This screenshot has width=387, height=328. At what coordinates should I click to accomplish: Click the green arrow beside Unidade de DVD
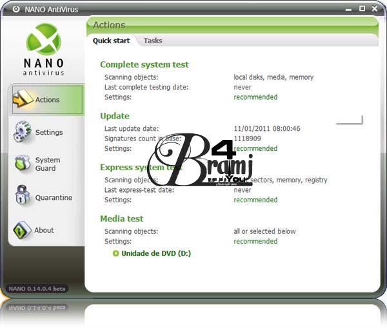point(115,253)
